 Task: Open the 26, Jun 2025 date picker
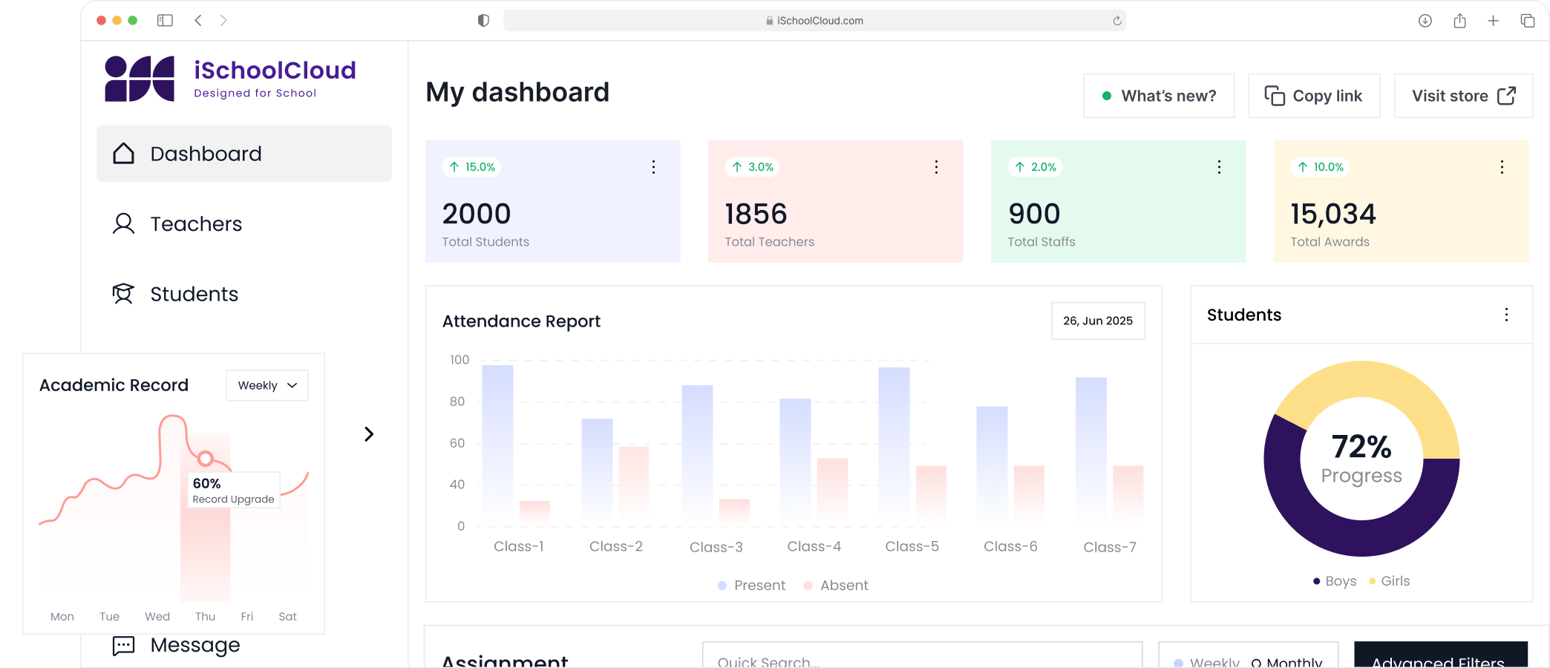[1097, 321]
